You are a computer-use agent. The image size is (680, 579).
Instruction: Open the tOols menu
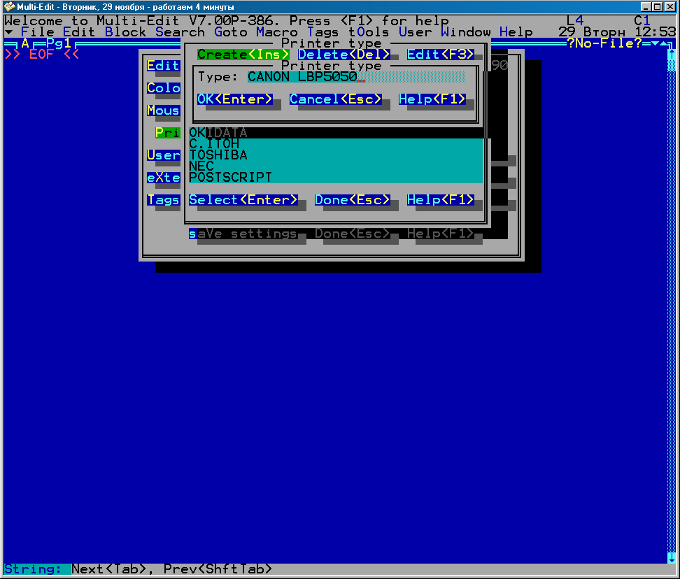pyautogui.click(x=369, y=32)
